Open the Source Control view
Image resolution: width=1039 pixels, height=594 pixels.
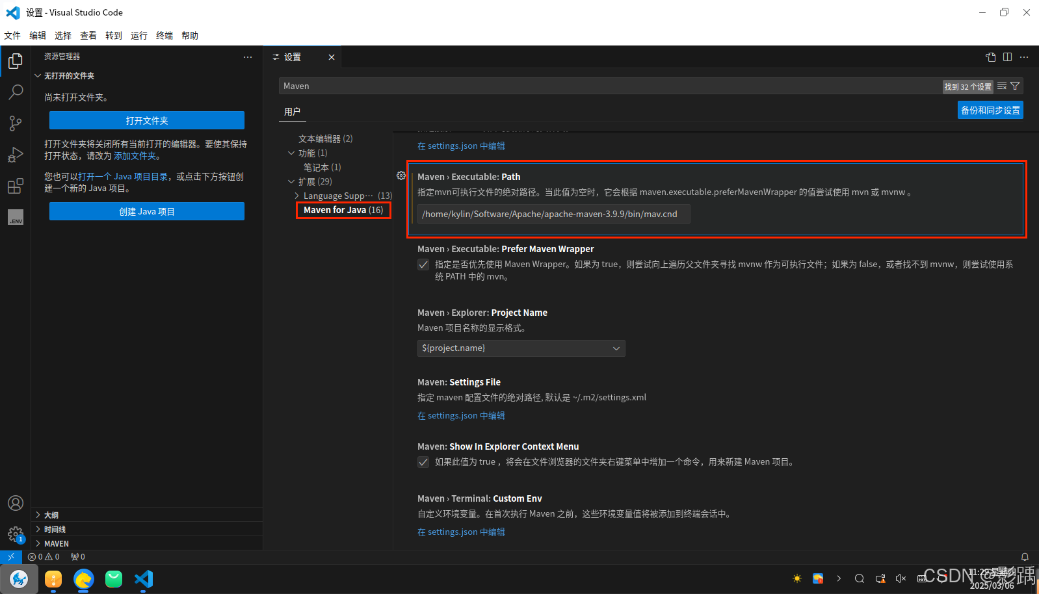click(x=16, y=123)
